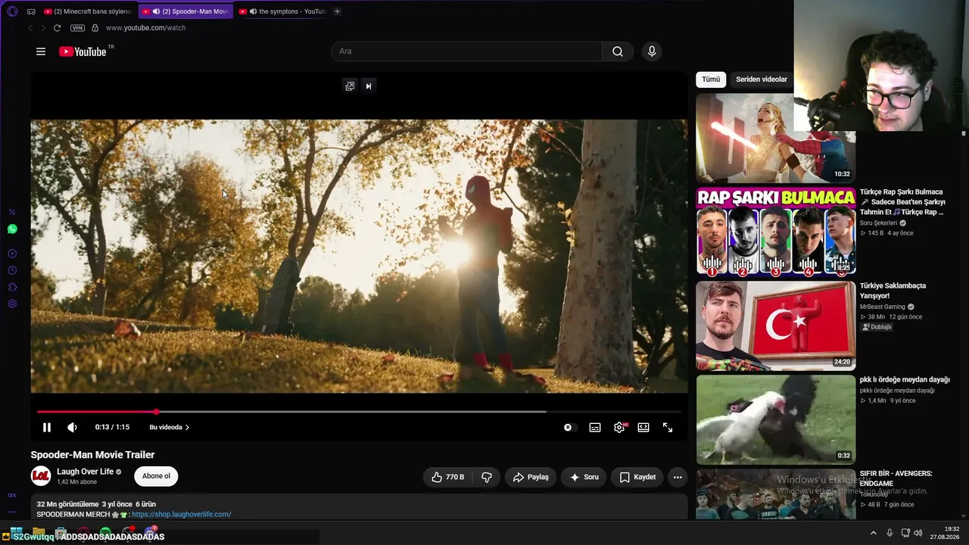This screenshot has height=545, width=969.
Task: Open the 'SIFIR BİR - AVENGERS: ENDGAME' video title
Action: [x=896, y=478]
